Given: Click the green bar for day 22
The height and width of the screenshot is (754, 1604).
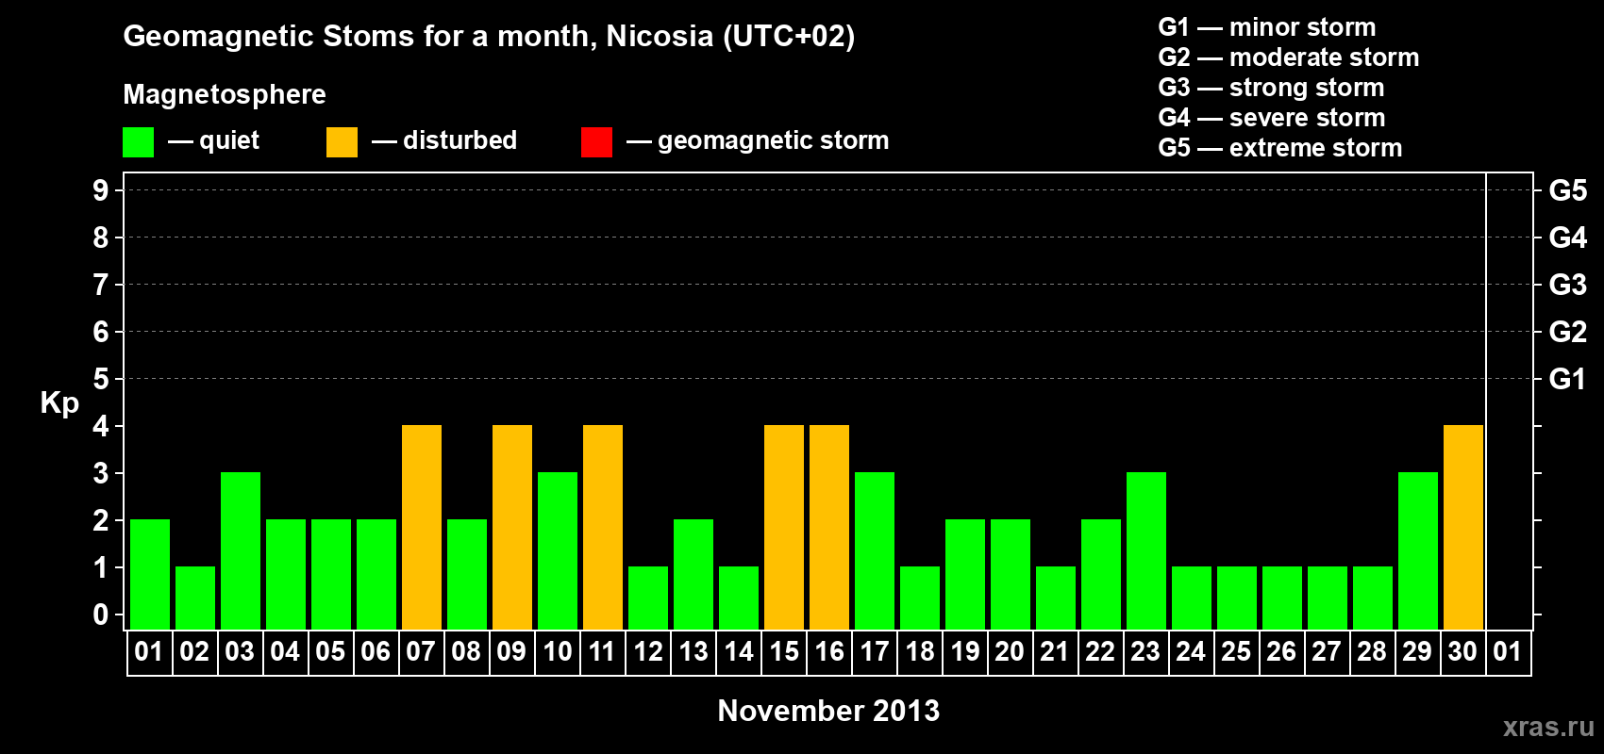Looking at the screenshot, I should (1101, 574).
